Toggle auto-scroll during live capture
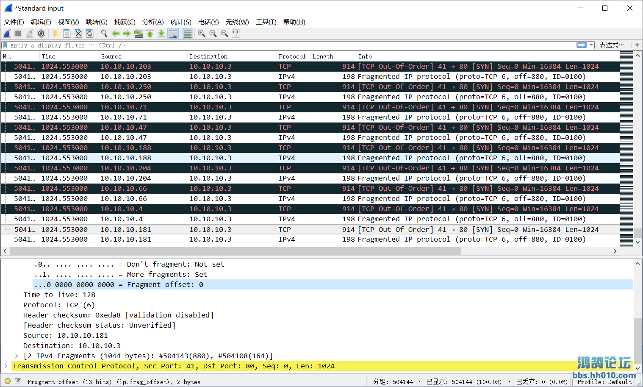This screenshot has height=387, width=643. click(x=173, y=33)
